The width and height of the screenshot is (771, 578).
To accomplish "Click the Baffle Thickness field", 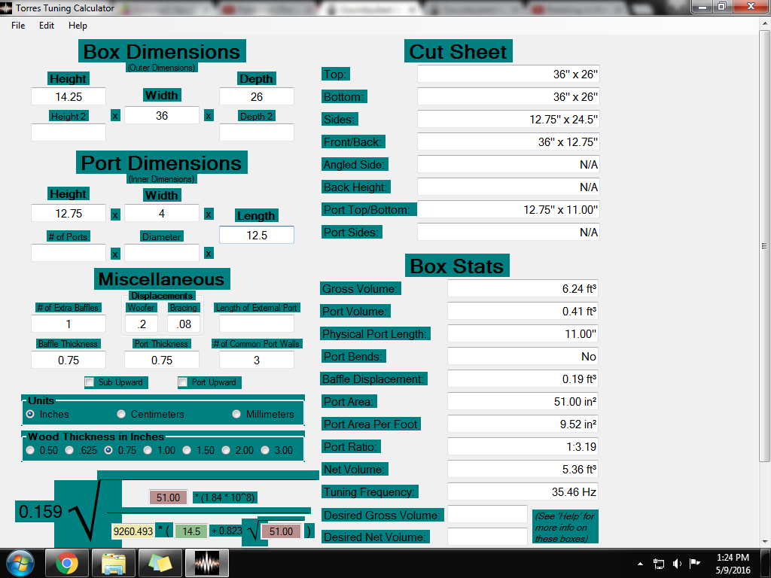I will [x=69, y=360].
